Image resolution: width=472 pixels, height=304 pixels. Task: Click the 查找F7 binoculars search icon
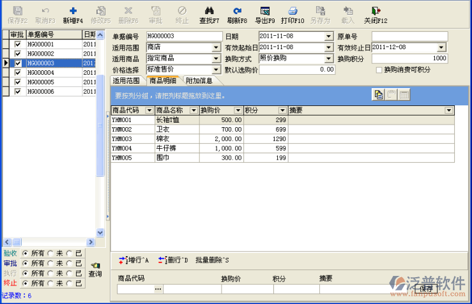(208, 11)
